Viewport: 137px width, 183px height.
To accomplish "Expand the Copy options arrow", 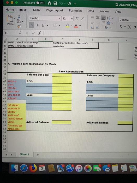I will tap(23, 21).
